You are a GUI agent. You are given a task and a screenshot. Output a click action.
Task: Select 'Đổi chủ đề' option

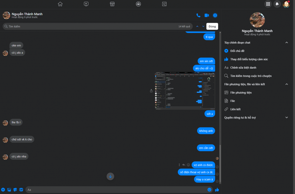[x=237, y=51]
